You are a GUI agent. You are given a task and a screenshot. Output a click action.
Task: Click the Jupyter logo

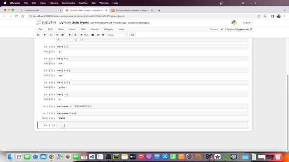point(46,22)
